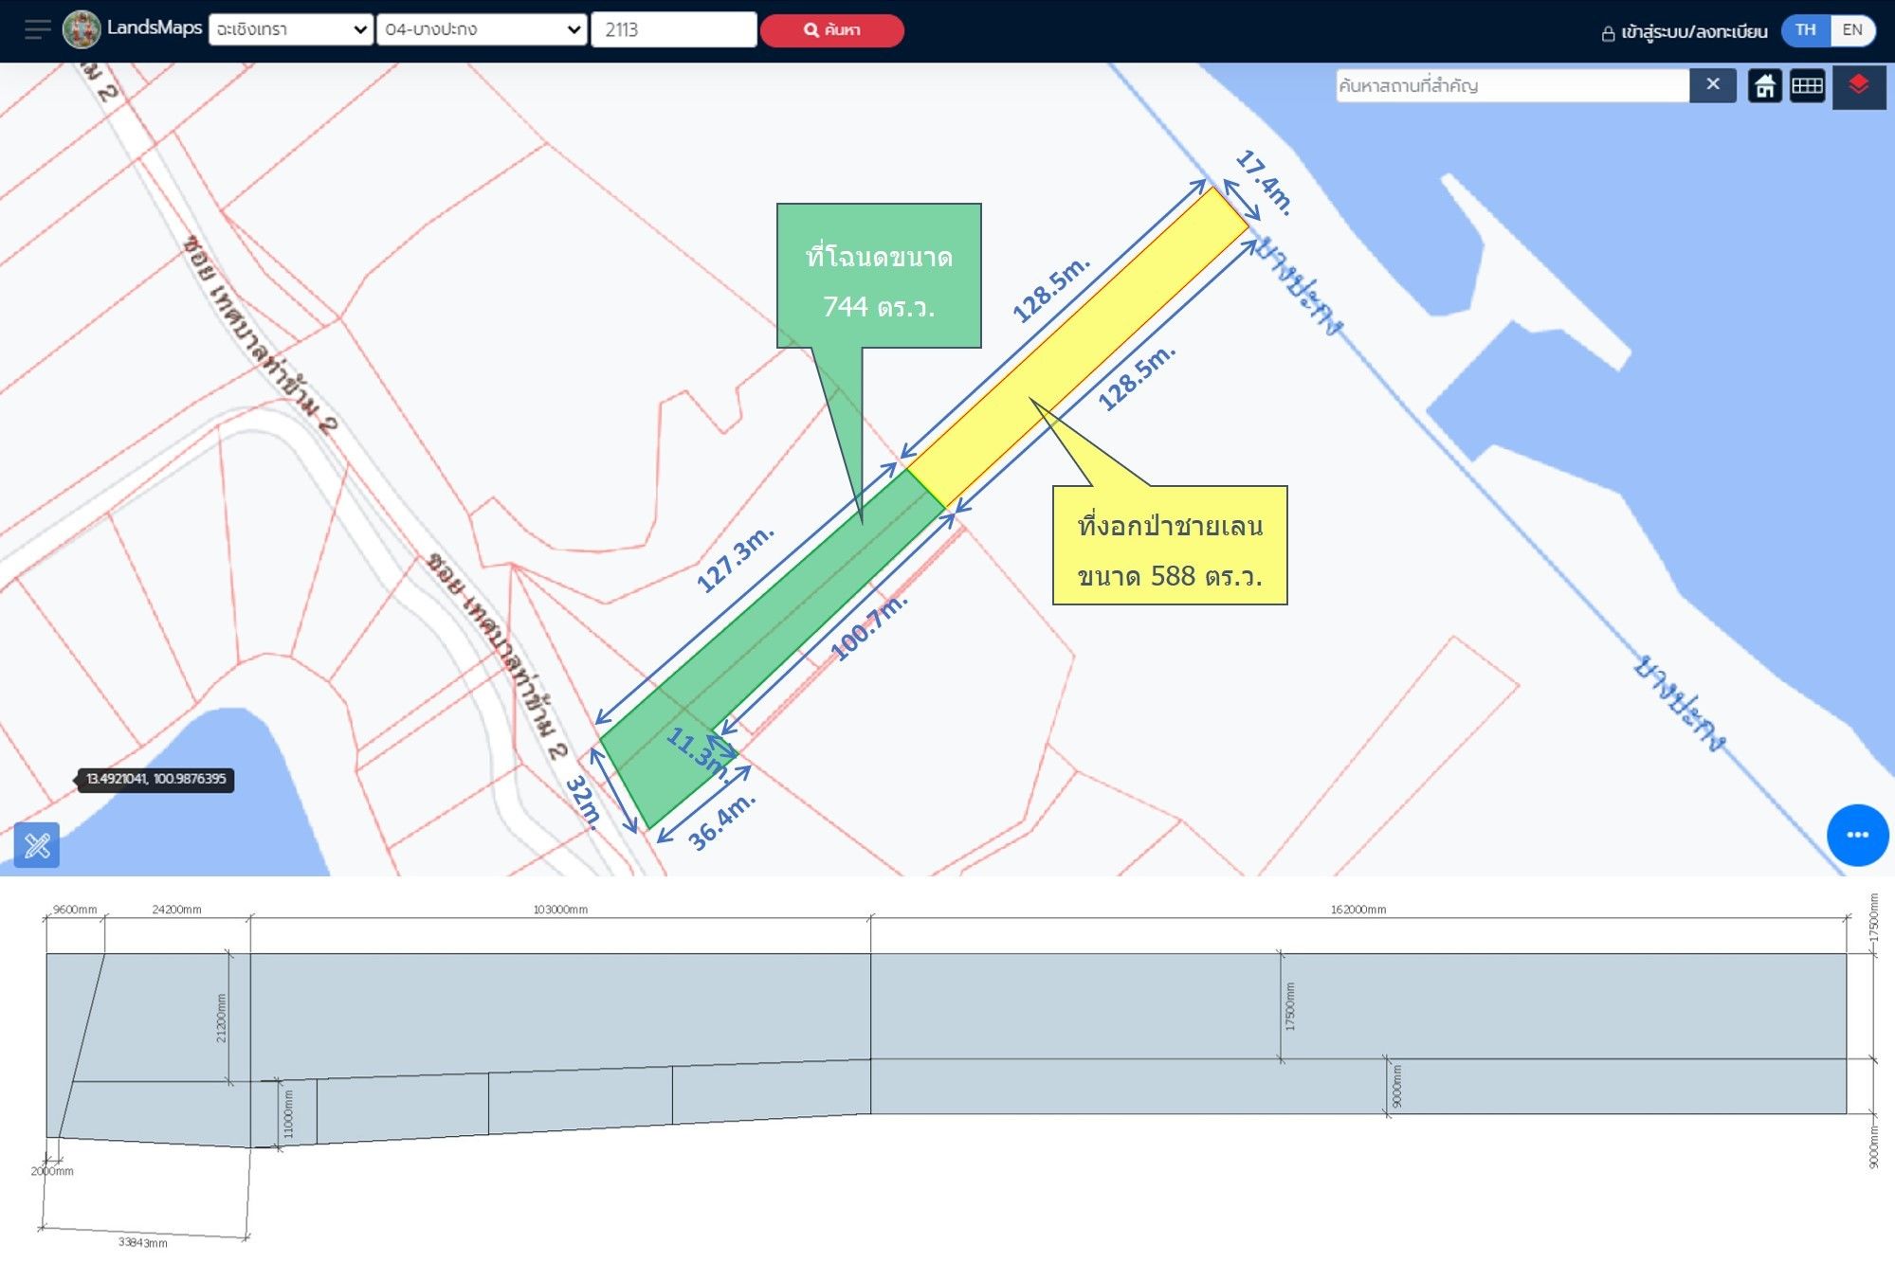Click the 32m. dimension label
The width and height of the screenshot is (1895, 1262).
click(584, 802)
